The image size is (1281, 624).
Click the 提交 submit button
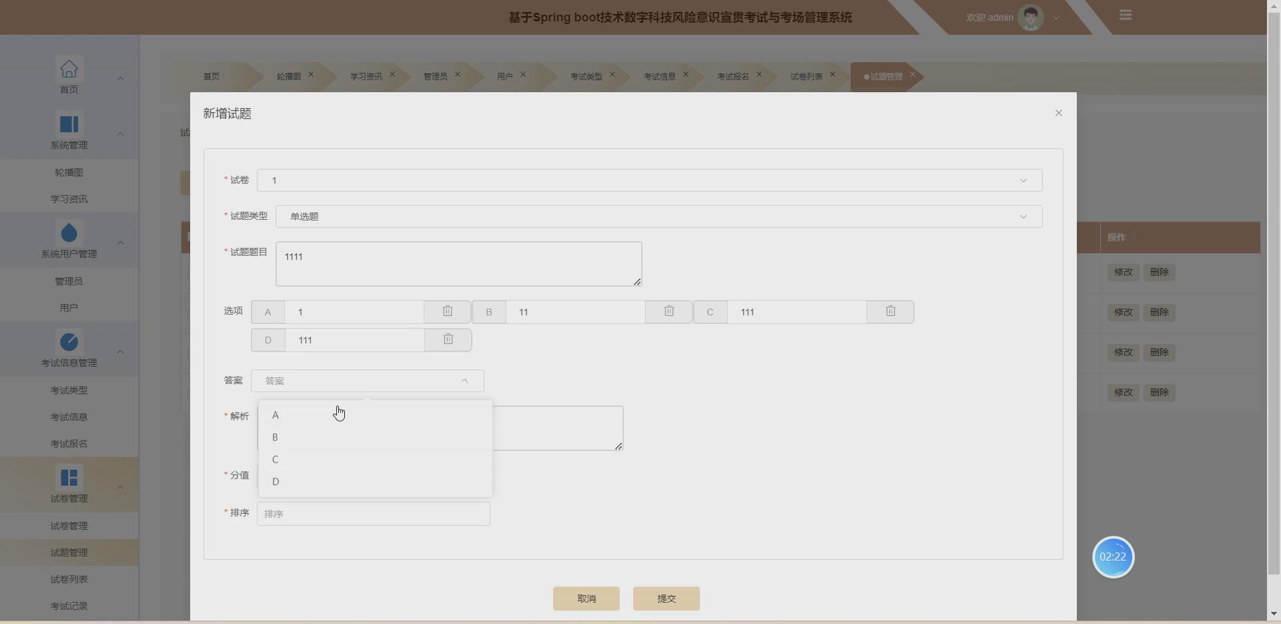click(666, 598)
